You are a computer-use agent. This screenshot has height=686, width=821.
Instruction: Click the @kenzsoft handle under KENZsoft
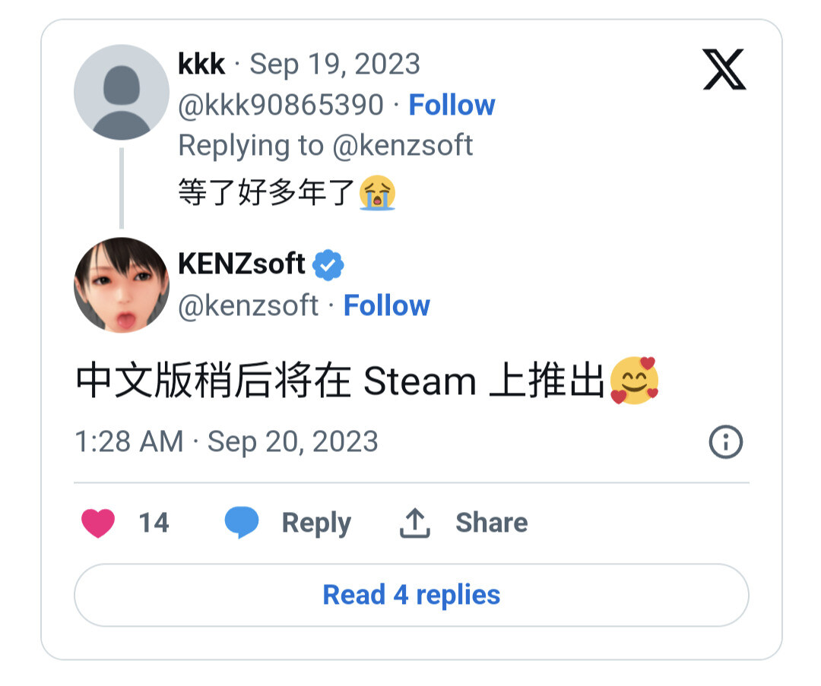tap(248, 305)
